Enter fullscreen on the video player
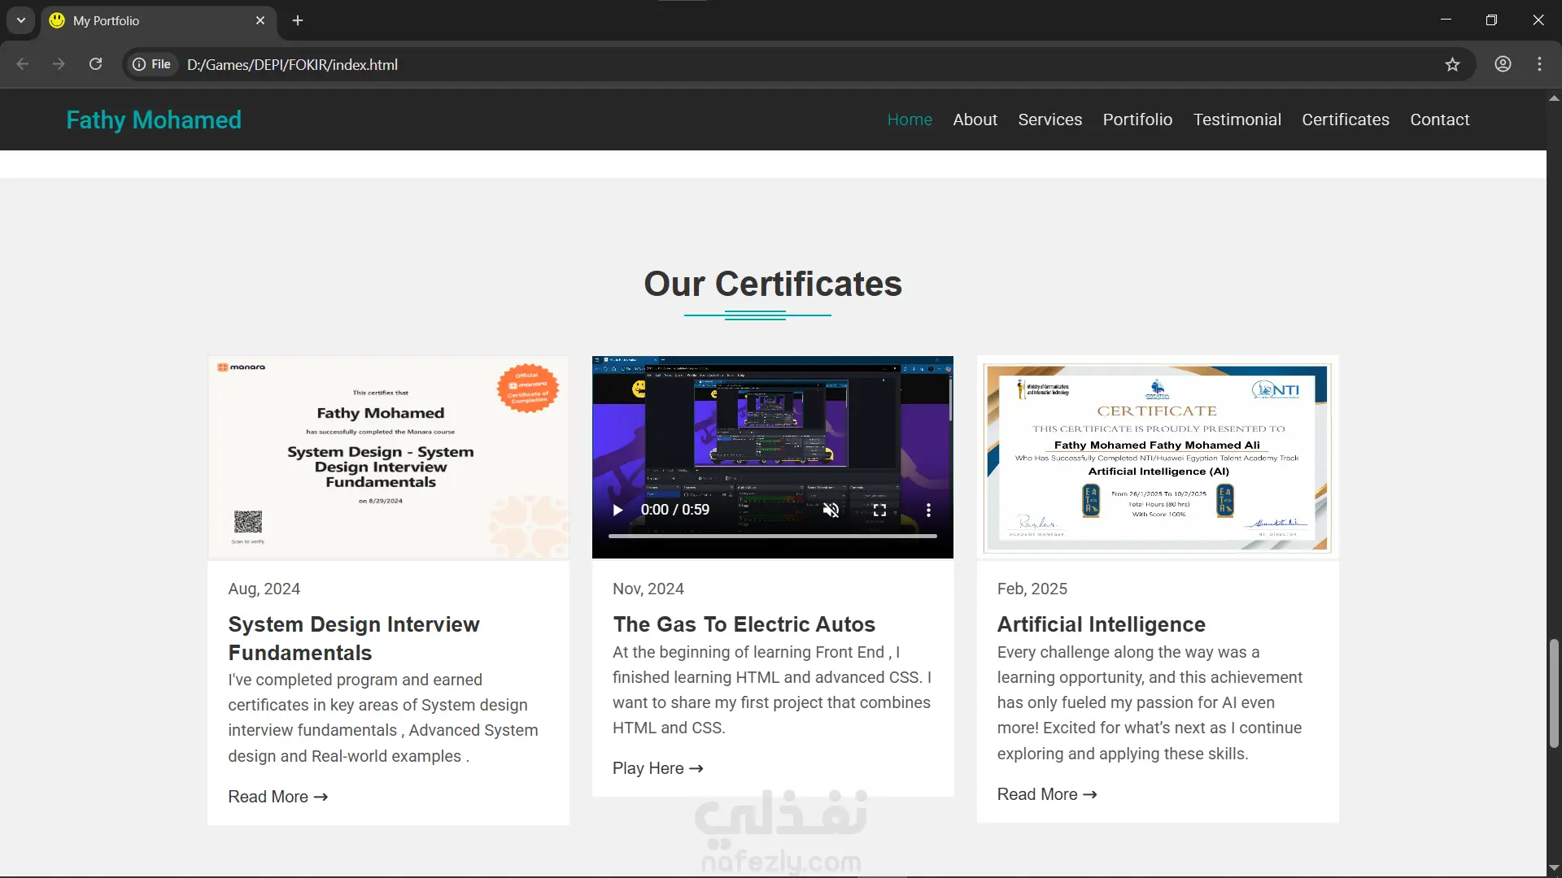This screenshot has height=878, width=1562. (879, 510)
